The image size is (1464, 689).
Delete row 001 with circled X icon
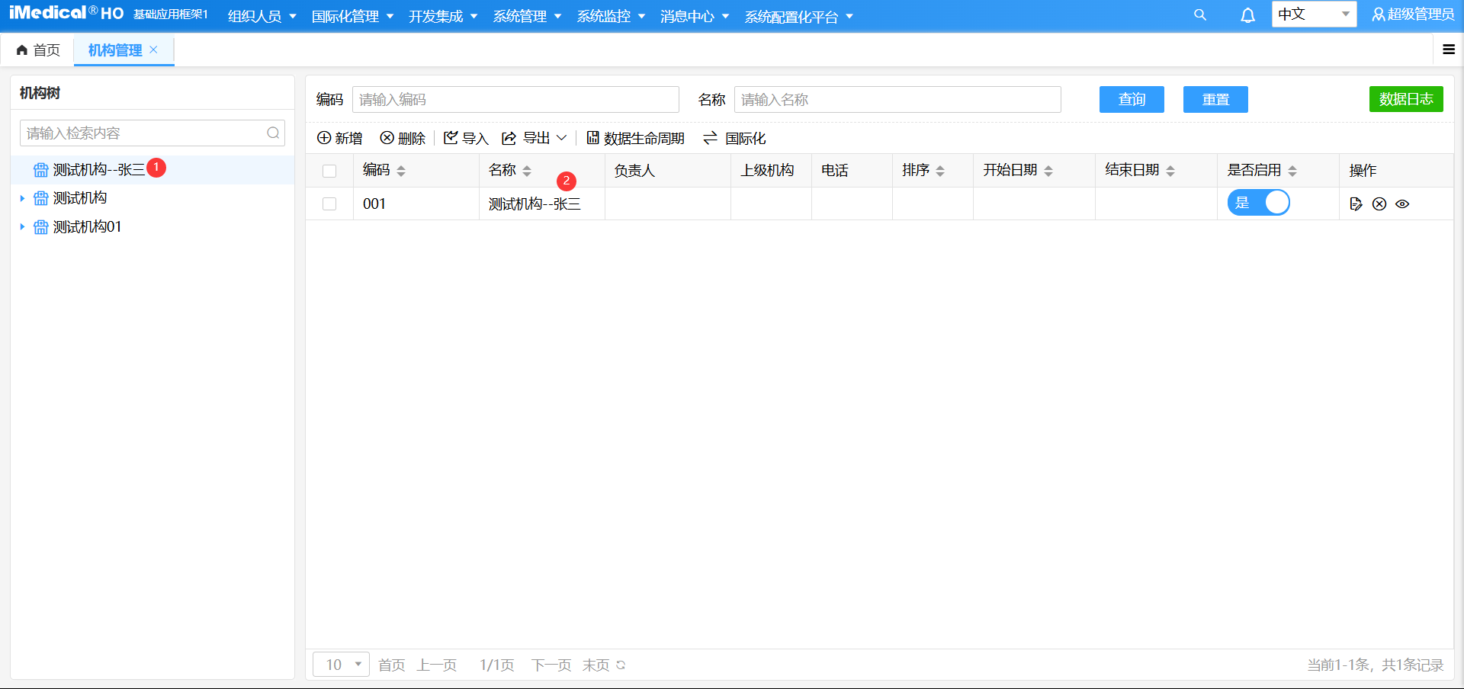pos(1380,203)
